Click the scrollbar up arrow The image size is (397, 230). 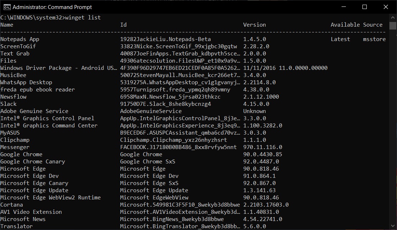pyautogui.click(x=393, y=18)
